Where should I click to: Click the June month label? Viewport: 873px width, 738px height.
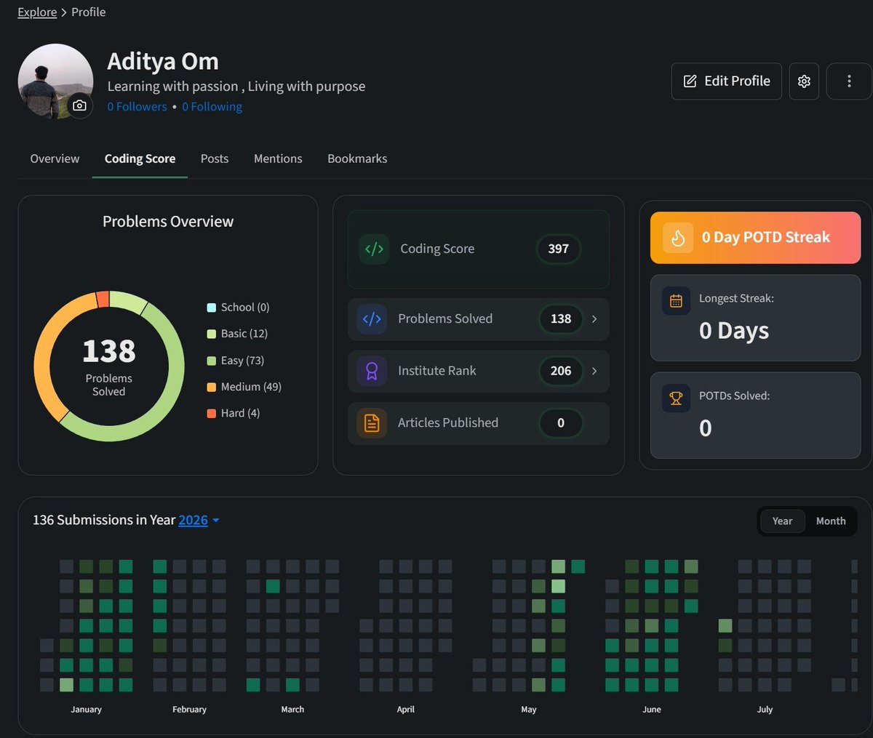[652, 710]
